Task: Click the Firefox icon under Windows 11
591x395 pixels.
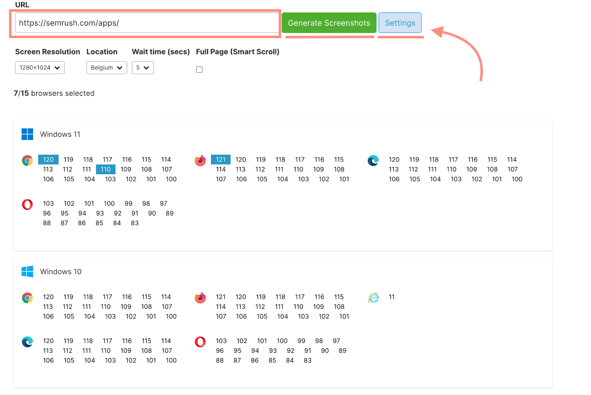Action: pyautogui.click(x=200, y=160)
